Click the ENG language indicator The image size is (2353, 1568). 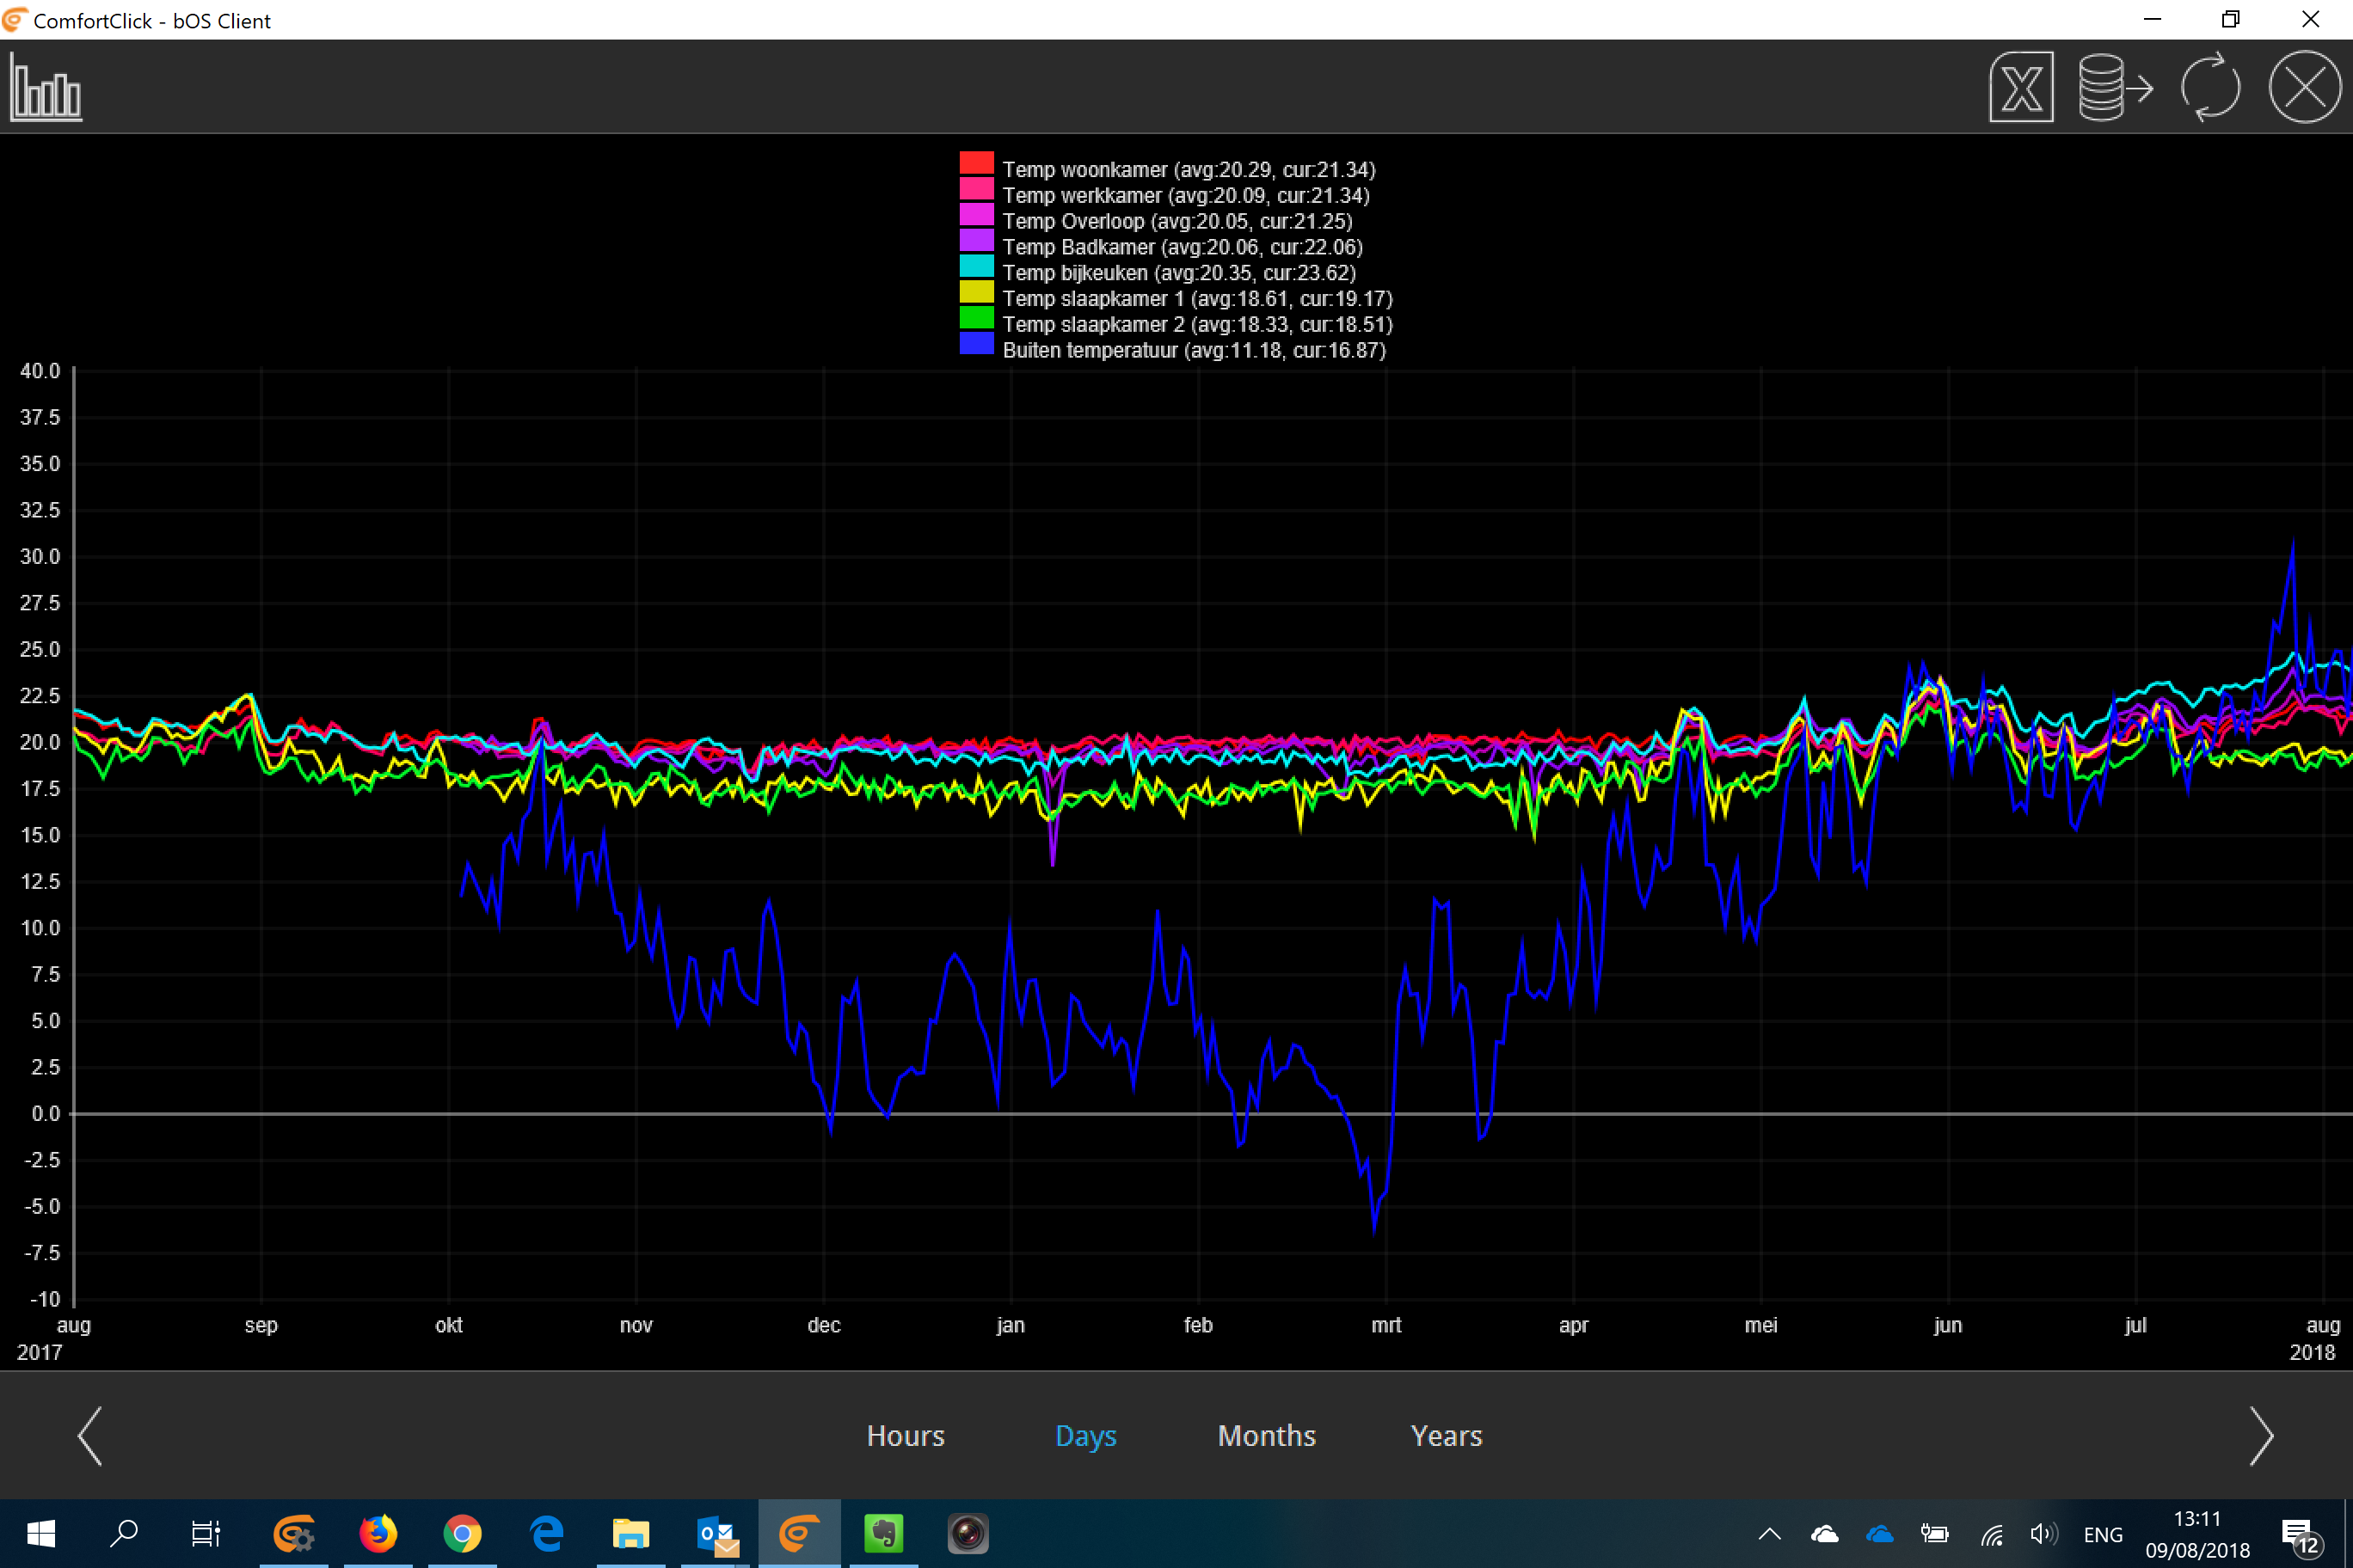point(2102,1534)
